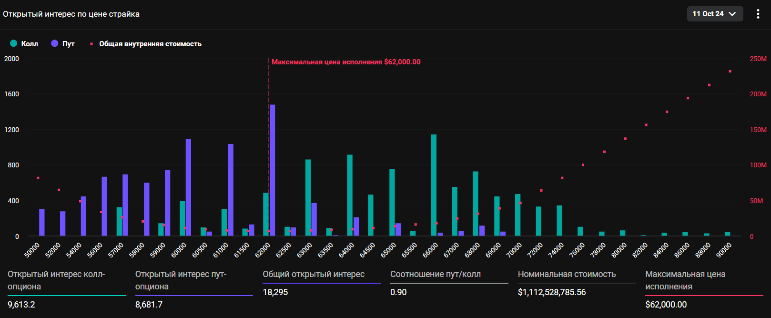Click the red intrinsic value legend marker
This screenshot has height=318, width=771.
pos(91,44)
